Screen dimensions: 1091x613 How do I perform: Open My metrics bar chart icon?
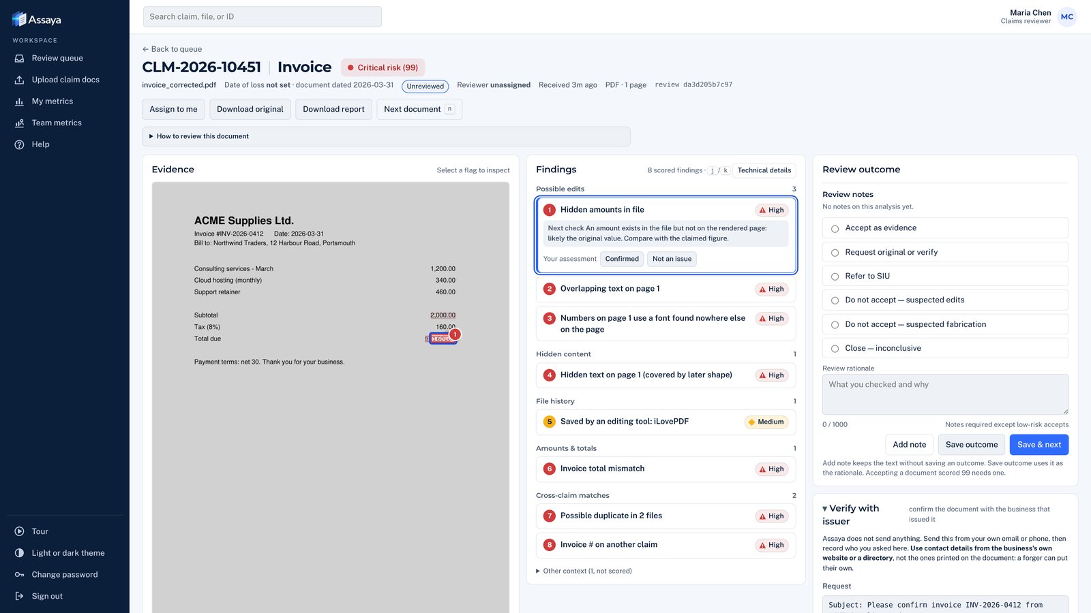pyautogui.click(x=19, y=101)
